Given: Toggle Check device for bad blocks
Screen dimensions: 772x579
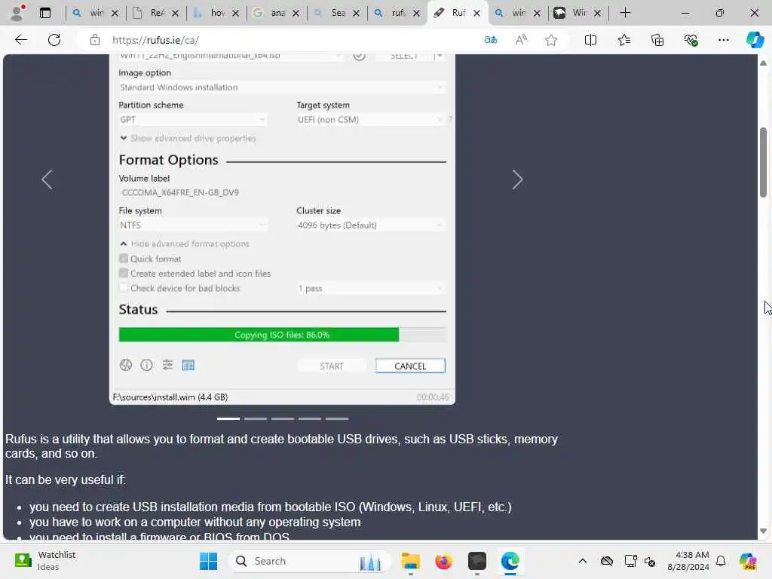Looking at the screenshot, I should point(124,288).
